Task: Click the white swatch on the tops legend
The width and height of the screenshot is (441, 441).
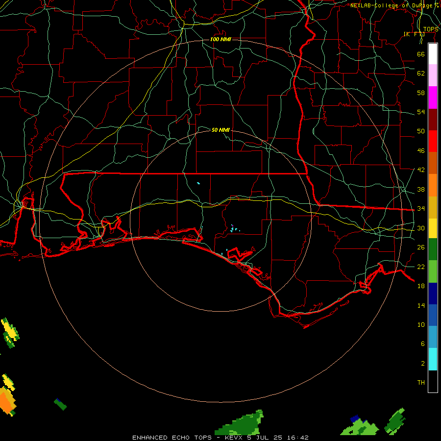Action: (433, 54)
